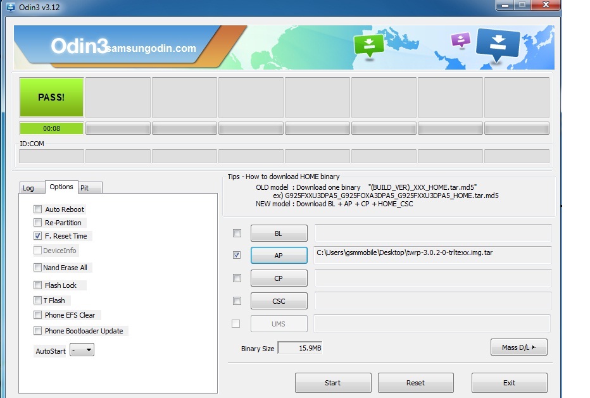Click the Odin3 title bar app icon
Screen dimensions: 590x398
point(11,7)
